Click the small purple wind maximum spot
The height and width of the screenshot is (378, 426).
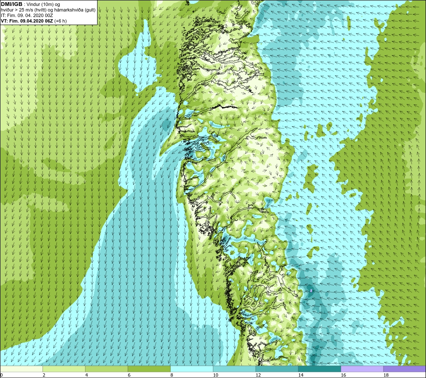311,291
